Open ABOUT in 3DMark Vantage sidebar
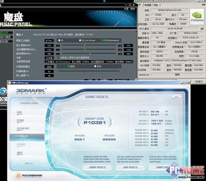The image size is (206, 181). 20,153
